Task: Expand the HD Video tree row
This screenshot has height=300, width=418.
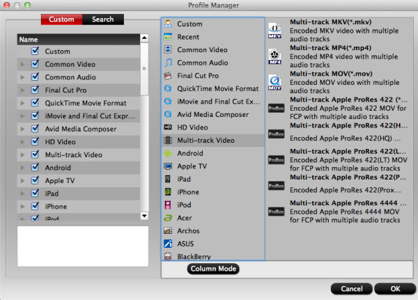Action: coord(23,142)
